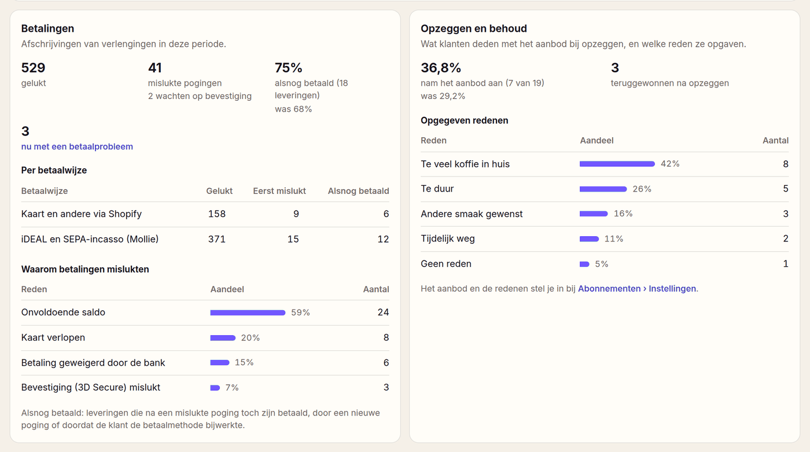Click the 529 gelukt value
This screenshot has width=810, height=452.
click(33, 68)
